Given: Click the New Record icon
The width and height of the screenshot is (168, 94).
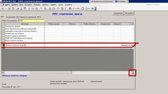Looking at the screenshot, I should [x=74, y=9].
